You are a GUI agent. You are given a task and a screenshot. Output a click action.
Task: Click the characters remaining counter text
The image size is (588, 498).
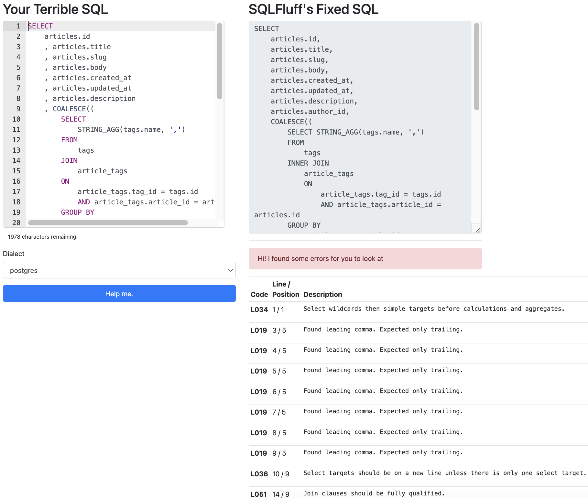pos(42,236)
